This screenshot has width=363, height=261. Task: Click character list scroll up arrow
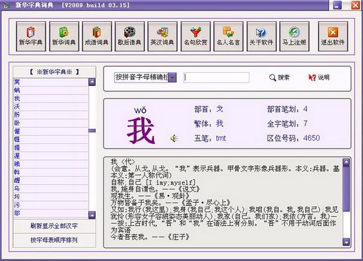tap(92, 82)
